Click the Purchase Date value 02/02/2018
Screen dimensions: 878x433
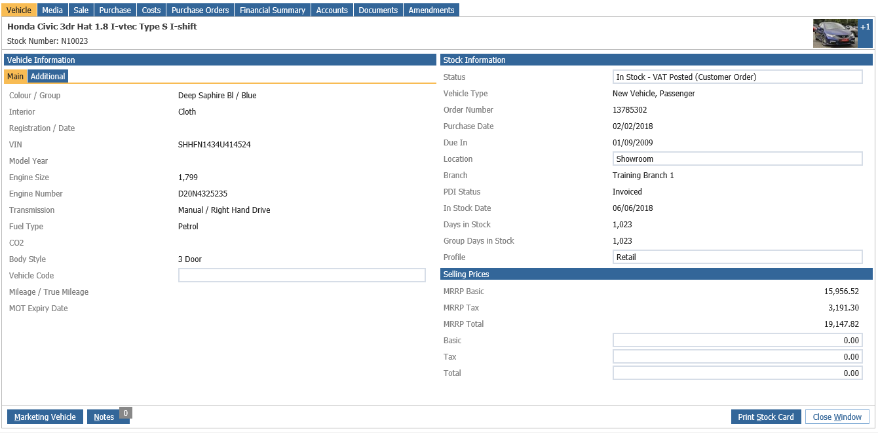632,126
